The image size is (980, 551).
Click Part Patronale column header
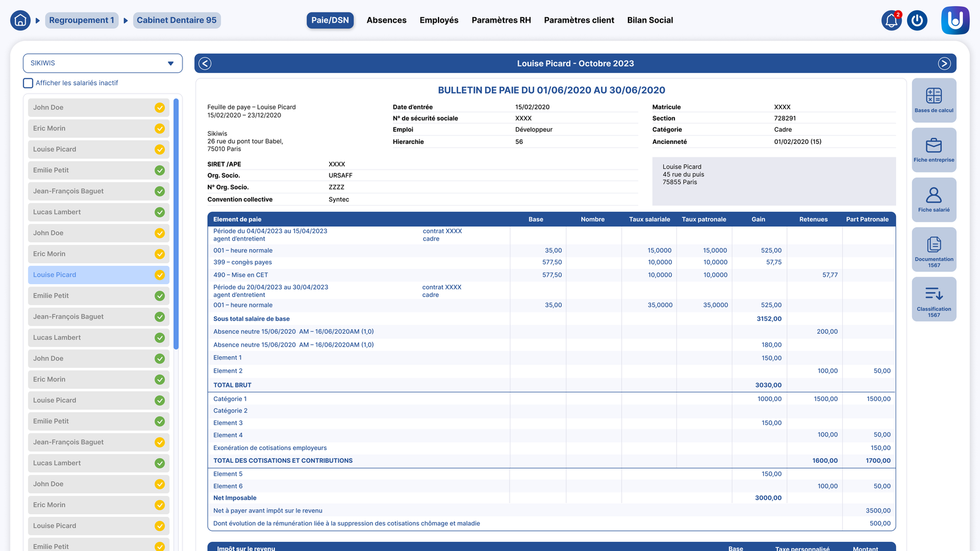coord(867,219)
